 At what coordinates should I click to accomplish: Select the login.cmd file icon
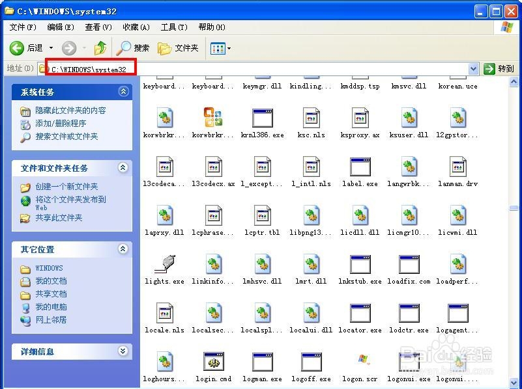coord(213,362)
